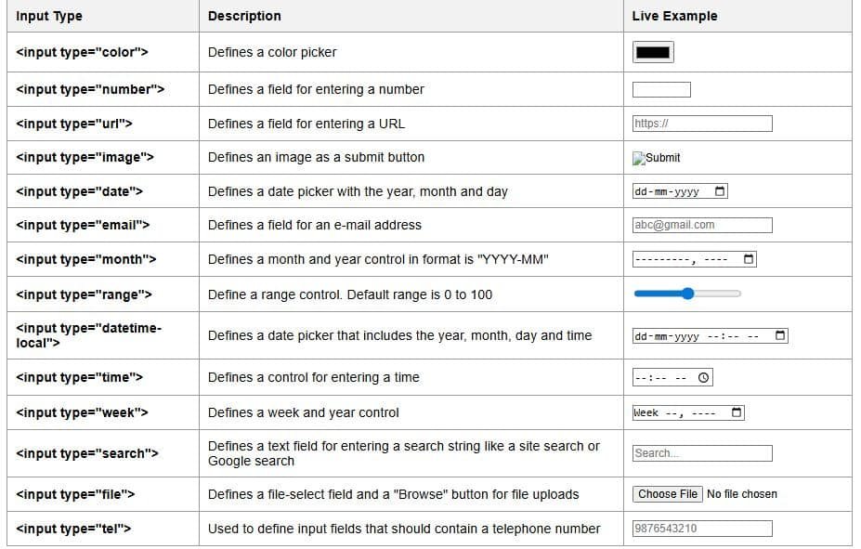The width and height of the screenshot is (861, 549).
Task: Click the Input Type column header
Action: (x=48, y=16)
